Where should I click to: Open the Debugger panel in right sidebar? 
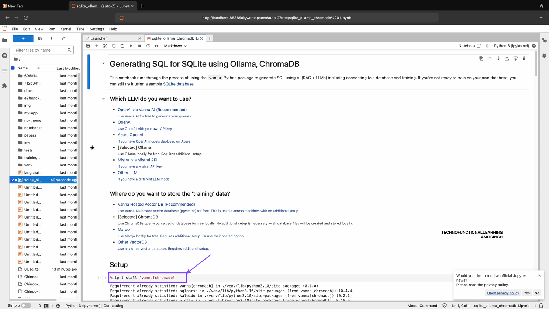545,55
